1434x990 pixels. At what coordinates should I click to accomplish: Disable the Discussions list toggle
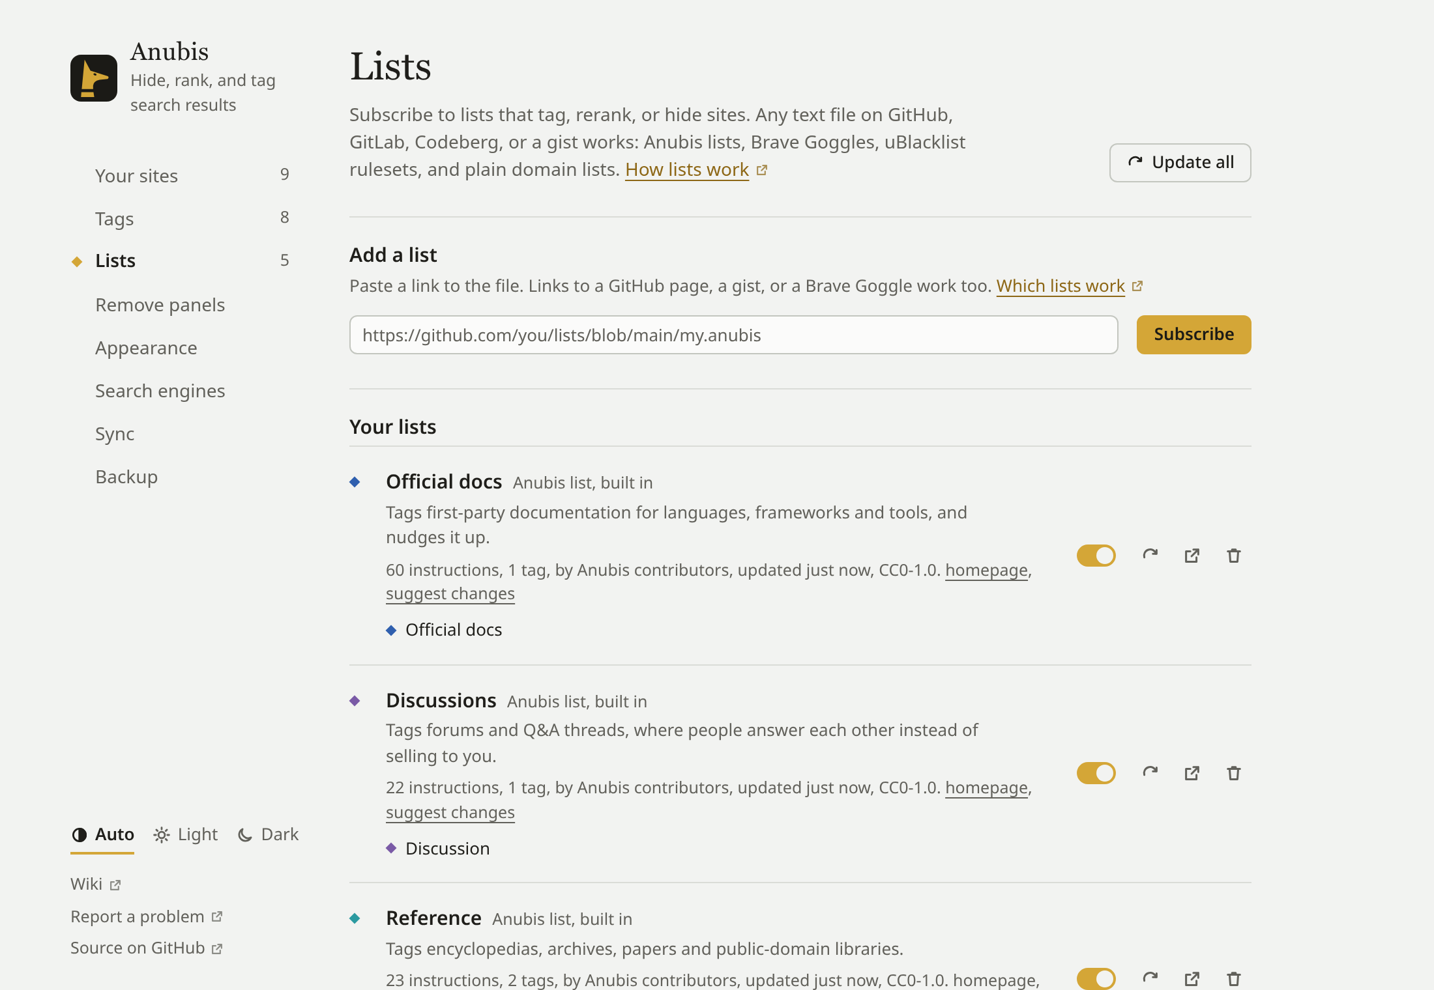tap(1096, 773)
